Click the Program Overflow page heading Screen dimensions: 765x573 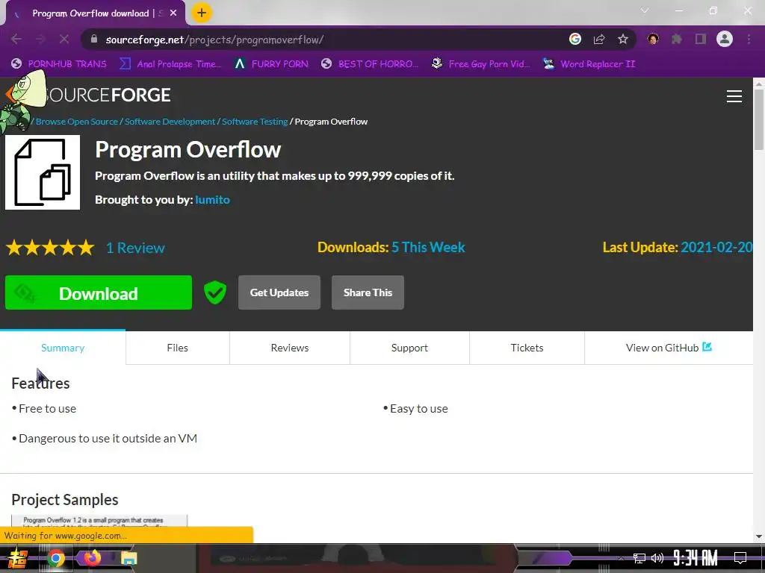coord(188,149)
